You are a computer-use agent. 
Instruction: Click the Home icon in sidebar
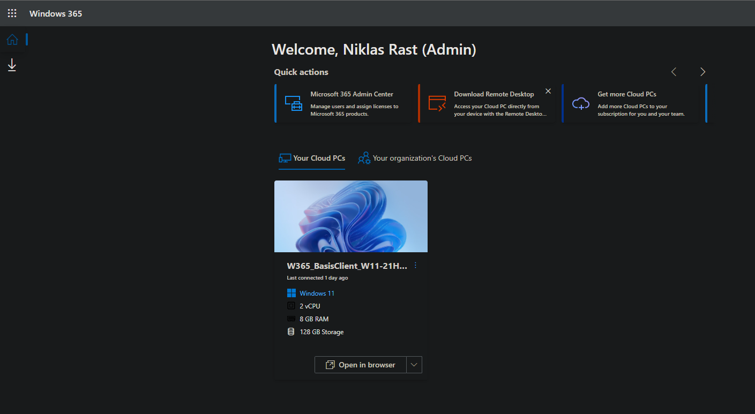tap(12, 40)
